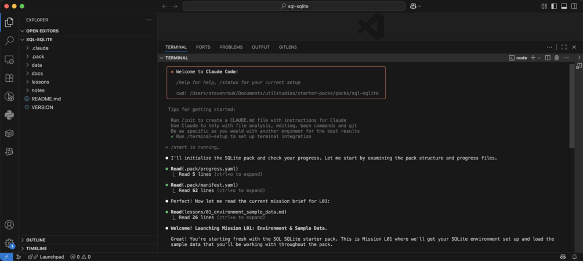The height and width of the screenshot is (261, 583).
Task: Create a new terminal with plus
Action: coord(533,58)
